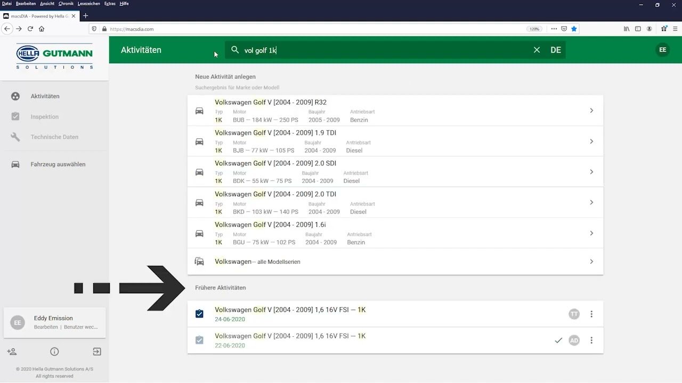682x383 pixels.
Task: Click the 120% zoom level indicator
Action: click(x=534, y=29)
